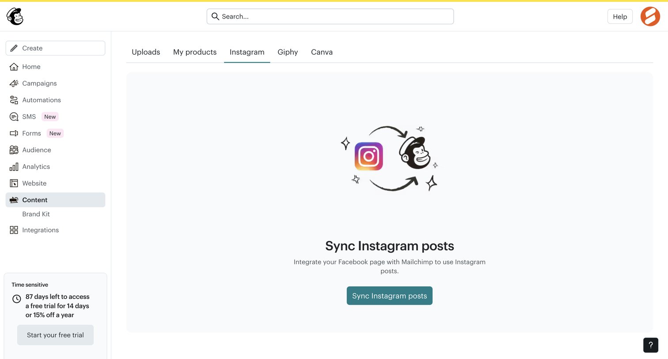This screenshot has height=359, width=668.
Task: Click the Mailchimp Freddie logo
Action: [x=15, y=16]
